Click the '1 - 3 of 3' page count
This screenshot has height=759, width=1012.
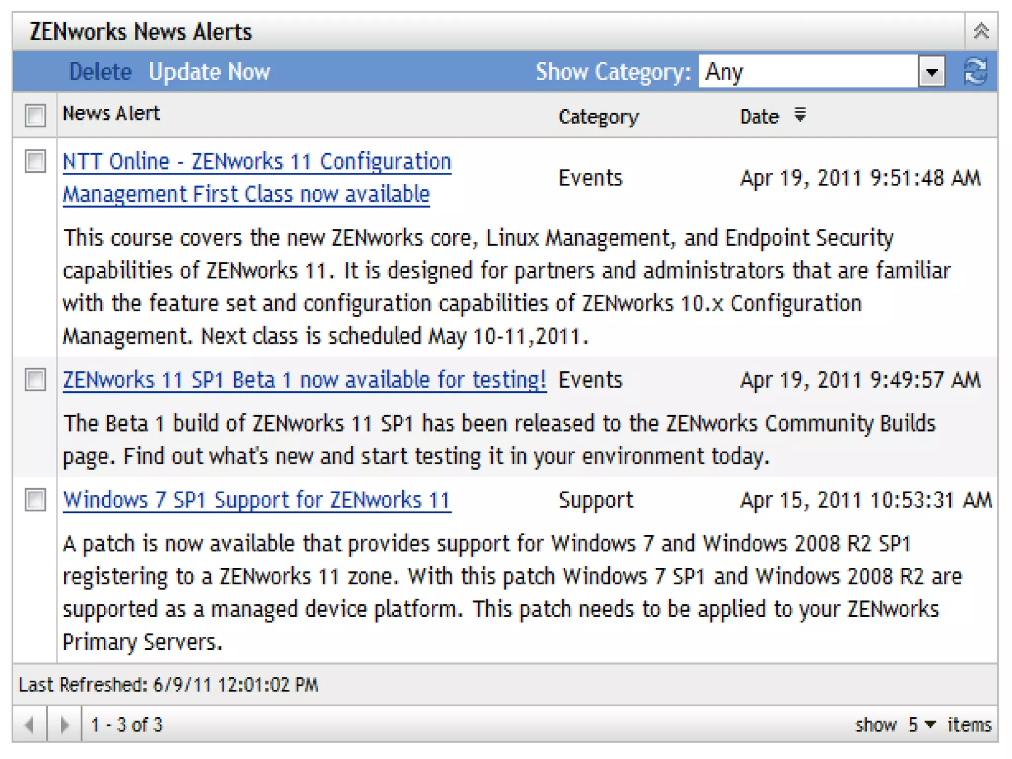click(126, 724)
